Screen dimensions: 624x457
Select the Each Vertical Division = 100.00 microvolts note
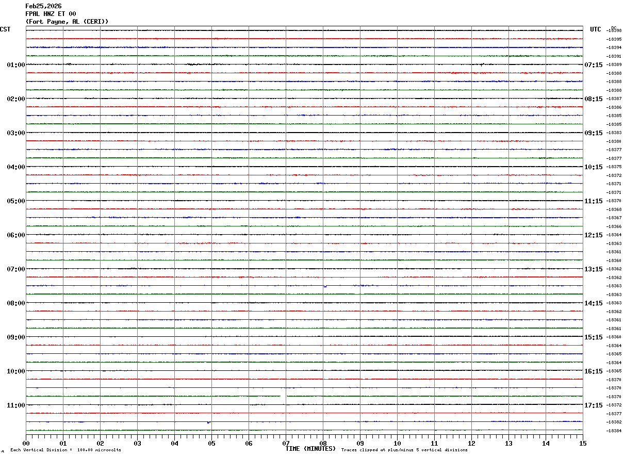[65, 450]
